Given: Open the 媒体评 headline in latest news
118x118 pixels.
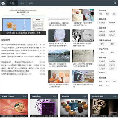Looking at the screenshot, I should (19, 45).
